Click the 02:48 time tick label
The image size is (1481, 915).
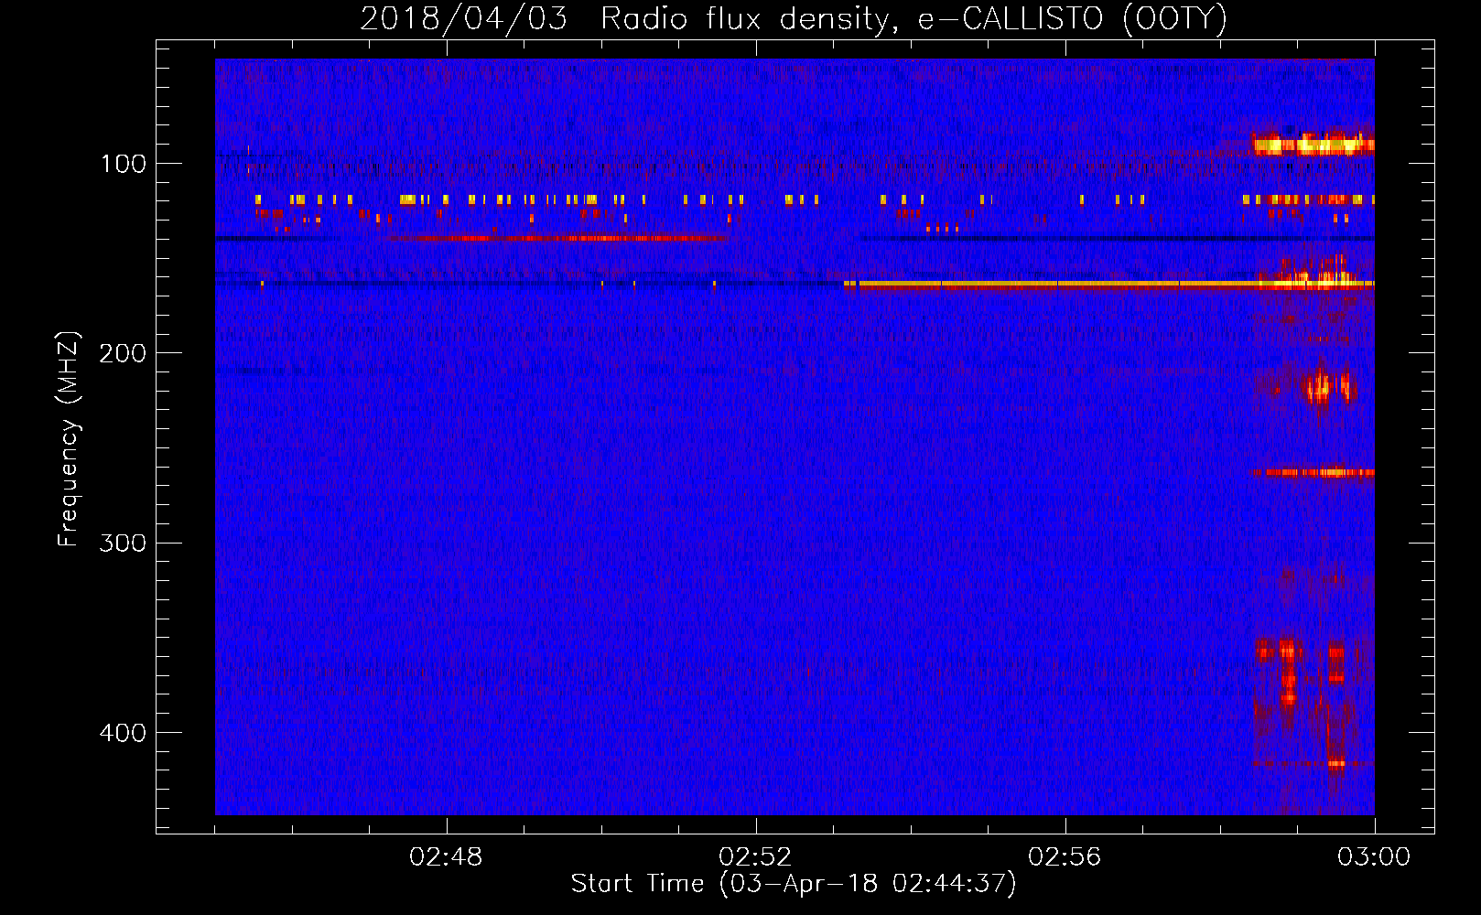447,857
